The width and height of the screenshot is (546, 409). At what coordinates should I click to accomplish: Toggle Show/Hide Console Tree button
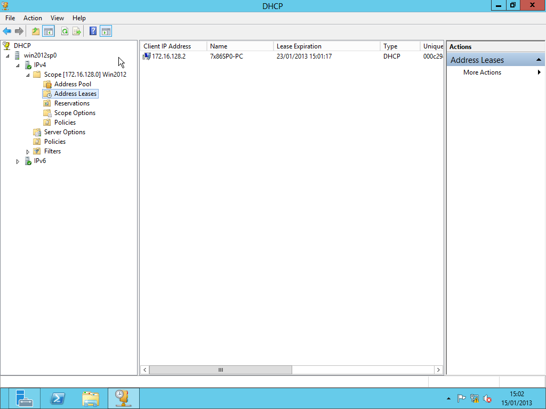[x=49, y=31]
